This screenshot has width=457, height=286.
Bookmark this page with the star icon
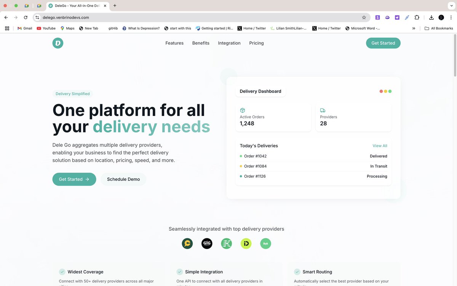(364, 18)
